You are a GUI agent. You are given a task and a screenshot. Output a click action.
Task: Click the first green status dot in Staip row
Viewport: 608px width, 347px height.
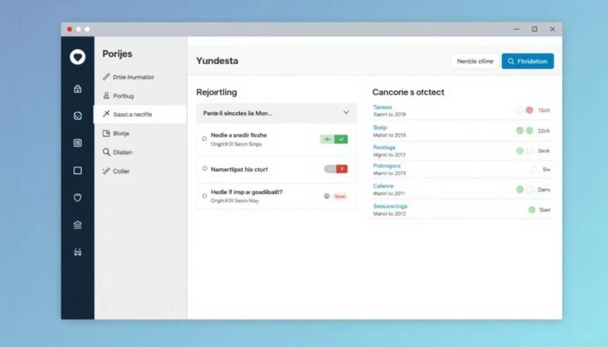coord(520,130)
